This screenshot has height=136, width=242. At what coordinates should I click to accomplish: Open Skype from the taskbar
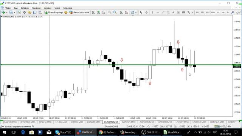[64, 132]
